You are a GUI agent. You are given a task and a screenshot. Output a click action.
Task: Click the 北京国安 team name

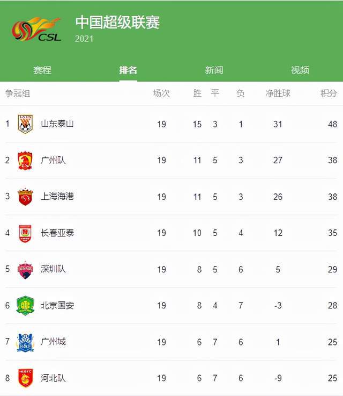pyautogui.click(x=57, y=305)
